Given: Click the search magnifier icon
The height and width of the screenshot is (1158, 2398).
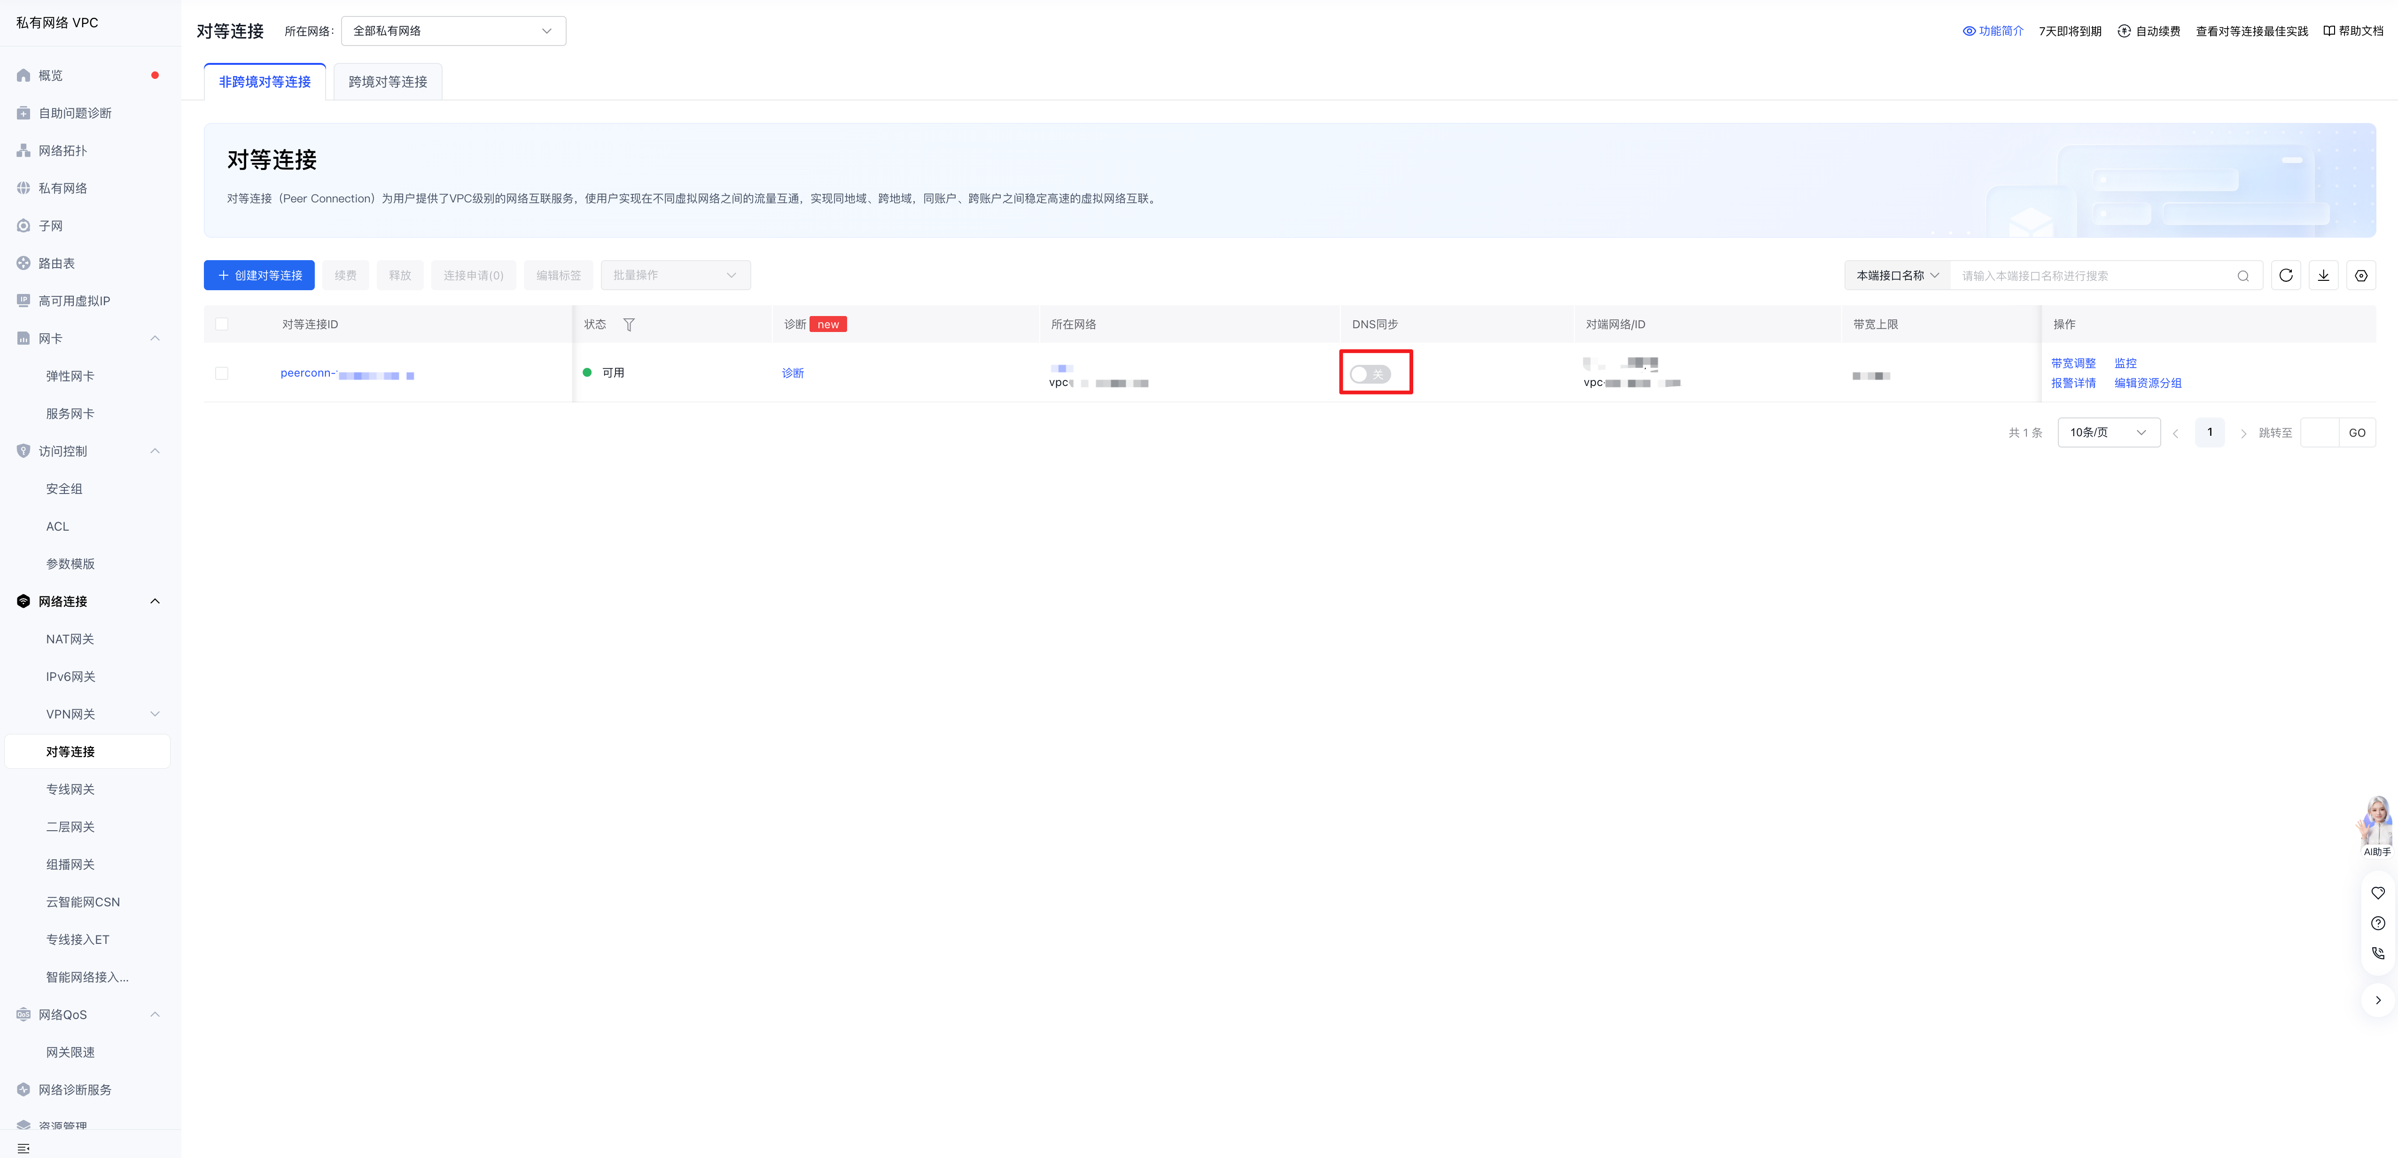Looking at the screenshot, I should click(x=2243, y=276).
